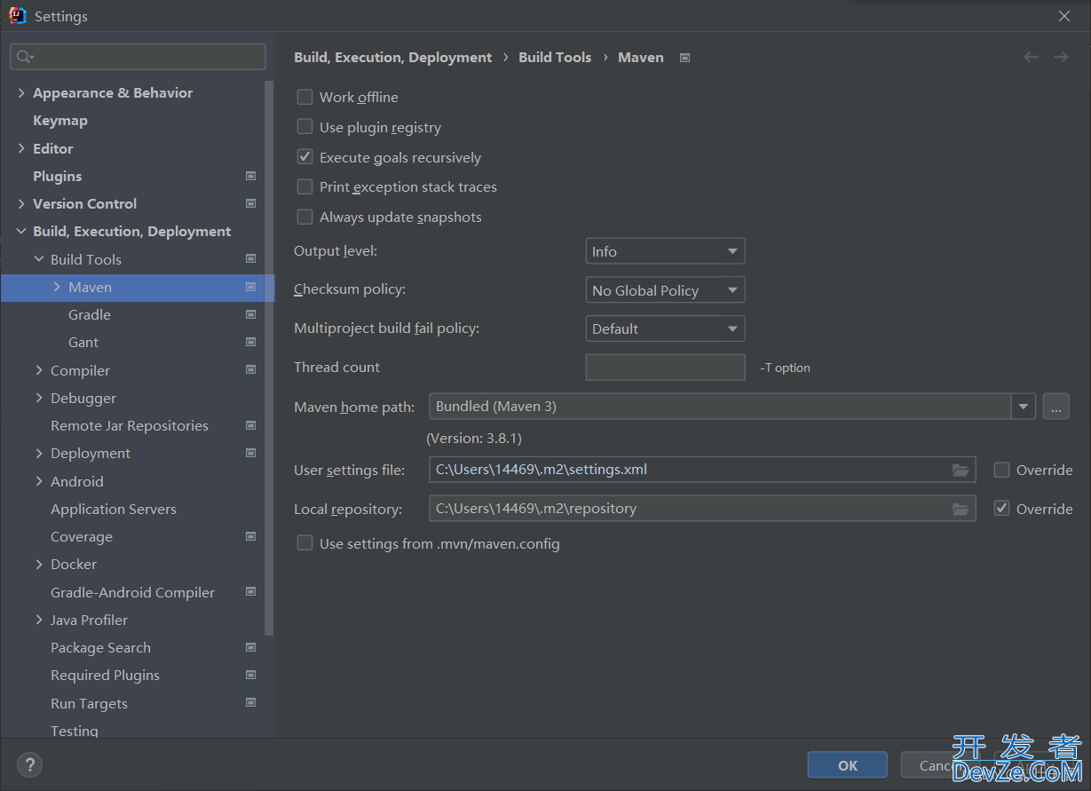Image resolution: width=1091 pixels, height=791 pixels.
Task: Enable Print exception stack traces
Action: [304, 186]
